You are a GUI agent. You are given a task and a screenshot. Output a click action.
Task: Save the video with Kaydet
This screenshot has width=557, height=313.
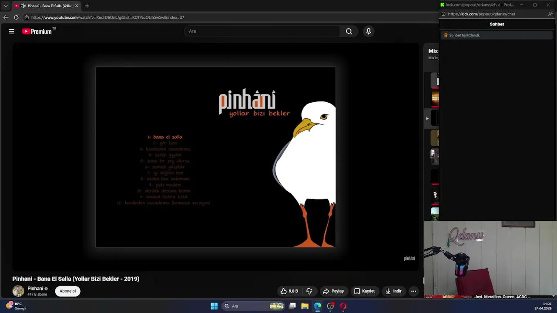click(364, 291)
